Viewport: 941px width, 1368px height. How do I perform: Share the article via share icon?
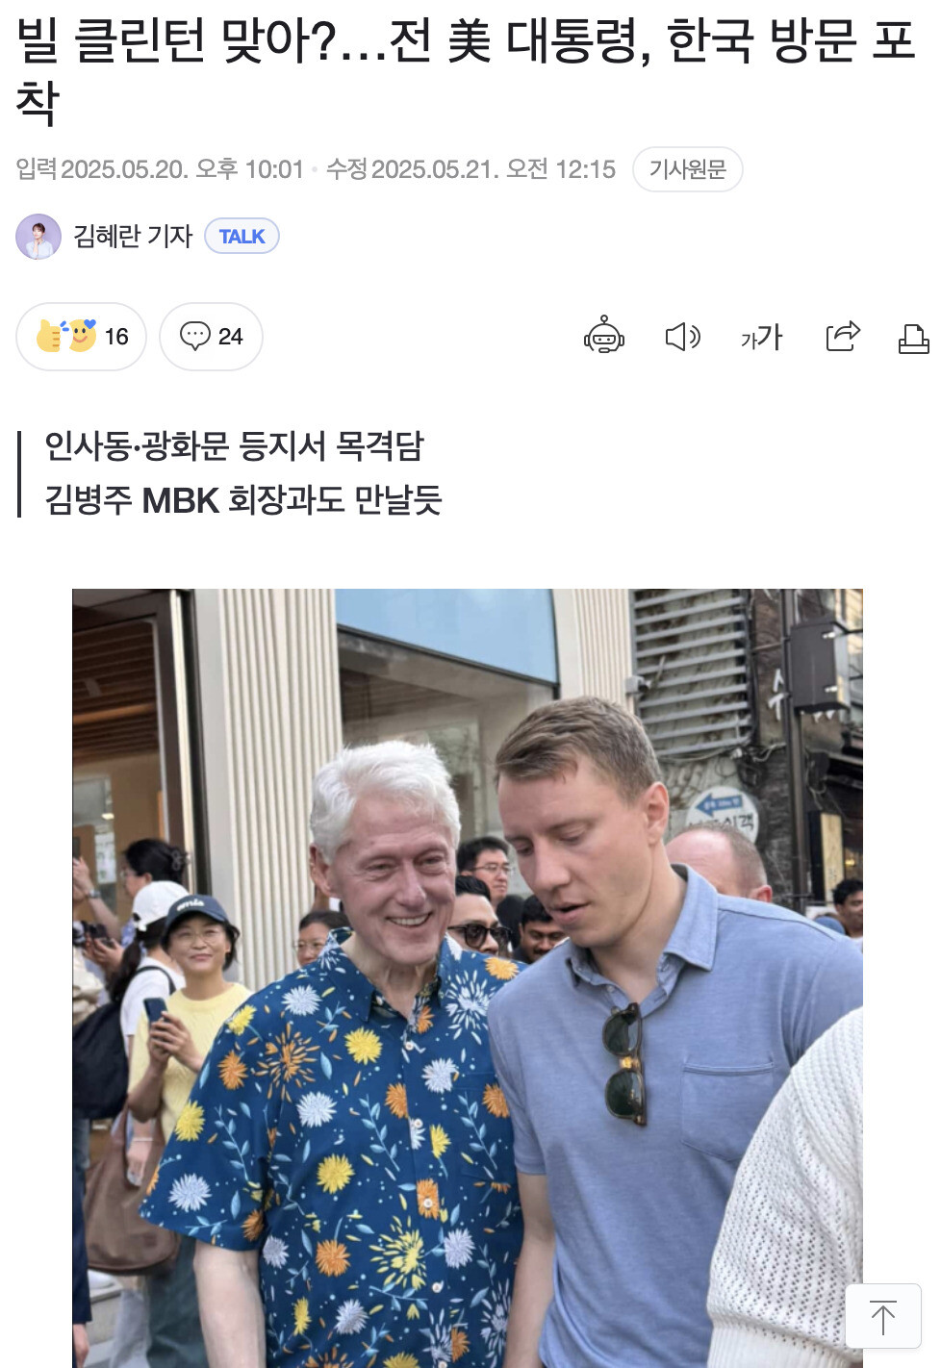843,336
